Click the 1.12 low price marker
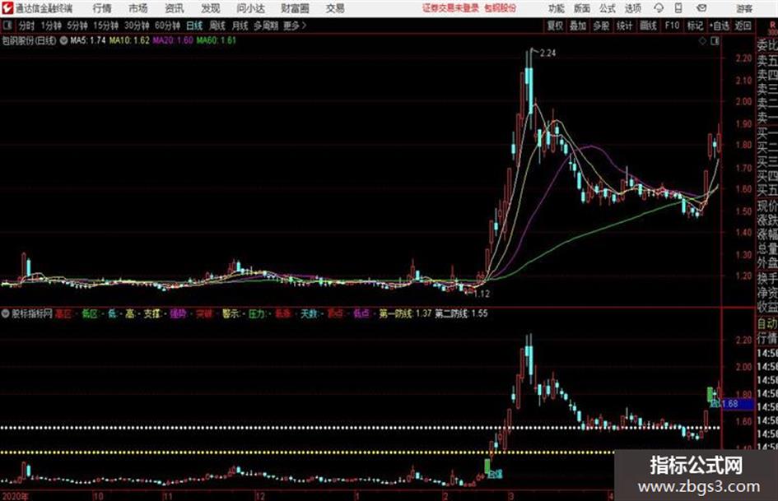The width and height of the screenshot is (778, 501). pyautogui.click(x=482, y=294)
